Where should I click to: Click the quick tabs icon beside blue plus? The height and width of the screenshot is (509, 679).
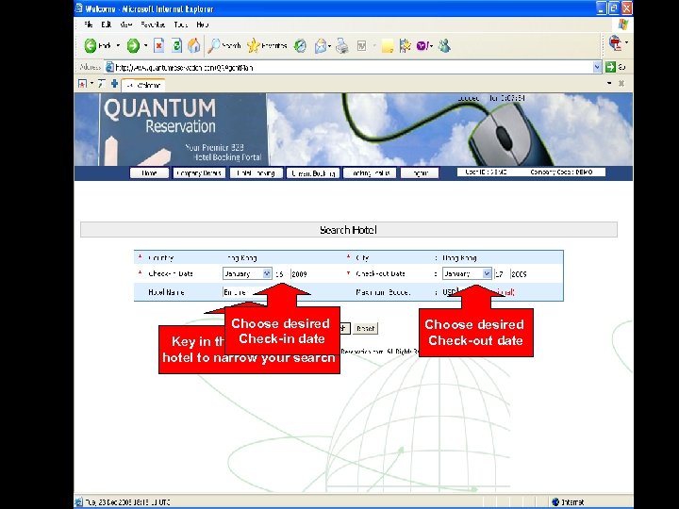tap(101, 84)
